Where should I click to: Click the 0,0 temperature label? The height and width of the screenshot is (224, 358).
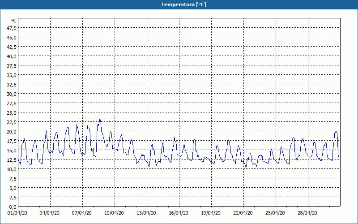coord(13,207)
